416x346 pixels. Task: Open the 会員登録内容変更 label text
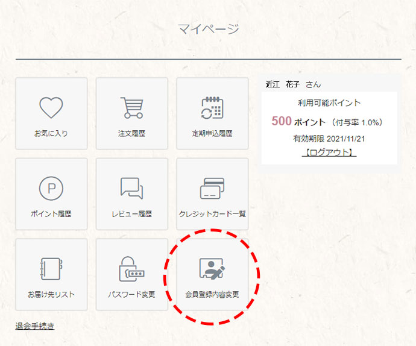(x=212, y=295)
